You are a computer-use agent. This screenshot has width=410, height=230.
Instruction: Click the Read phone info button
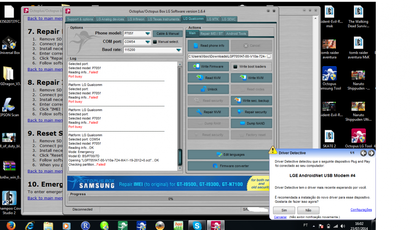[x=208, y=46]
